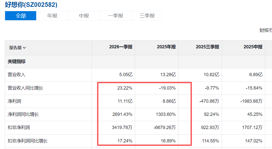Click the 10.62亿 revenue value
The height and width of the screenshot is (149, 272).
click(211, 75)
